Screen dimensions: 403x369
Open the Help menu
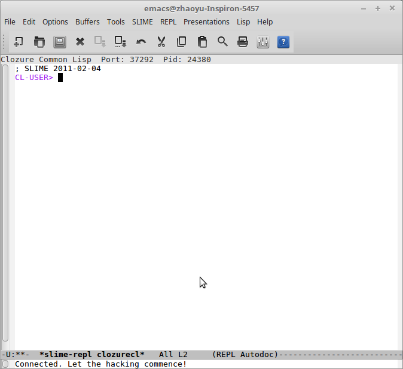265,22
